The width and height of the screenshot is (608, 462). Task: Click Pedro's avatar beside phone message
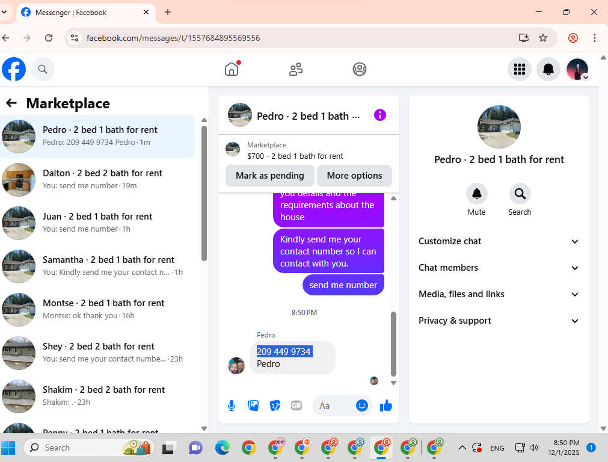coord(236,365)
